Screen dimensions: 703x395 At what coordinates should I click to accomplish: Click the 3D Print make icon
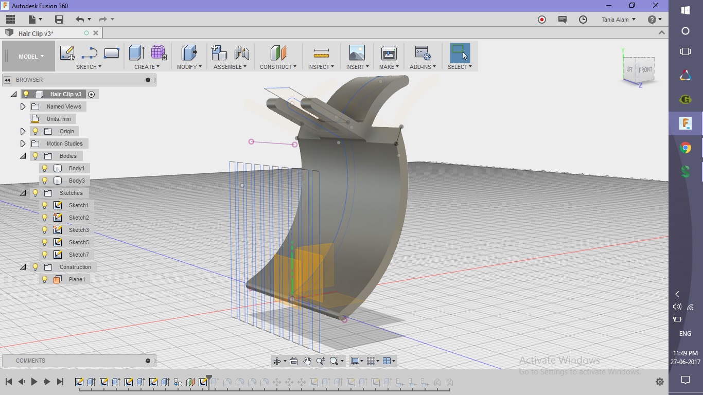[x=389, y=53]
